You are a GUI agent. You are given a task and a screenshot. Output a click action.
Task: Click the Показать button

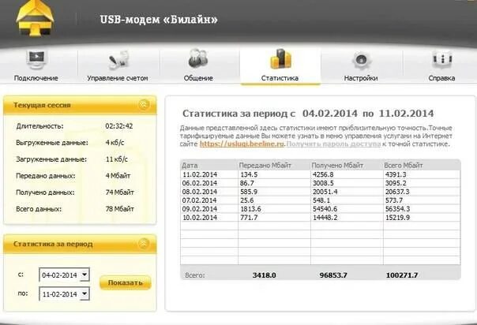[x=126, y=282]
